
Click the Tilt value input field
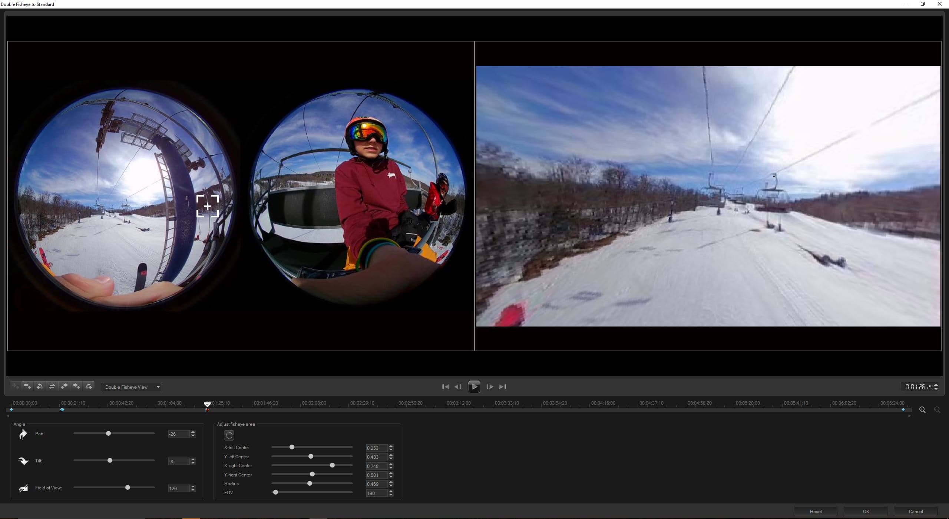pos(178,461)
